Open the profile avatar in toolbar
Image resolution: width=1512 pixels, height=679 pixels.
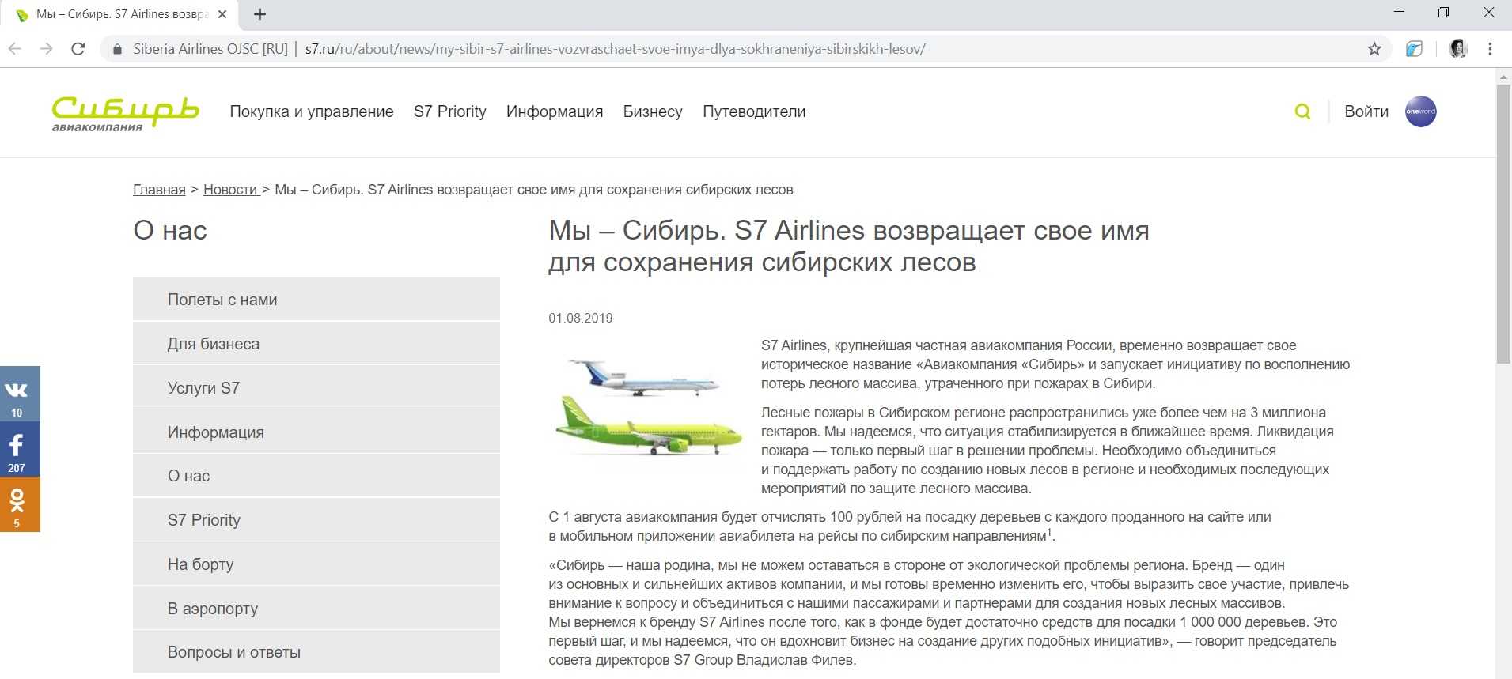pyautogui.click(x=1457, y=49)
